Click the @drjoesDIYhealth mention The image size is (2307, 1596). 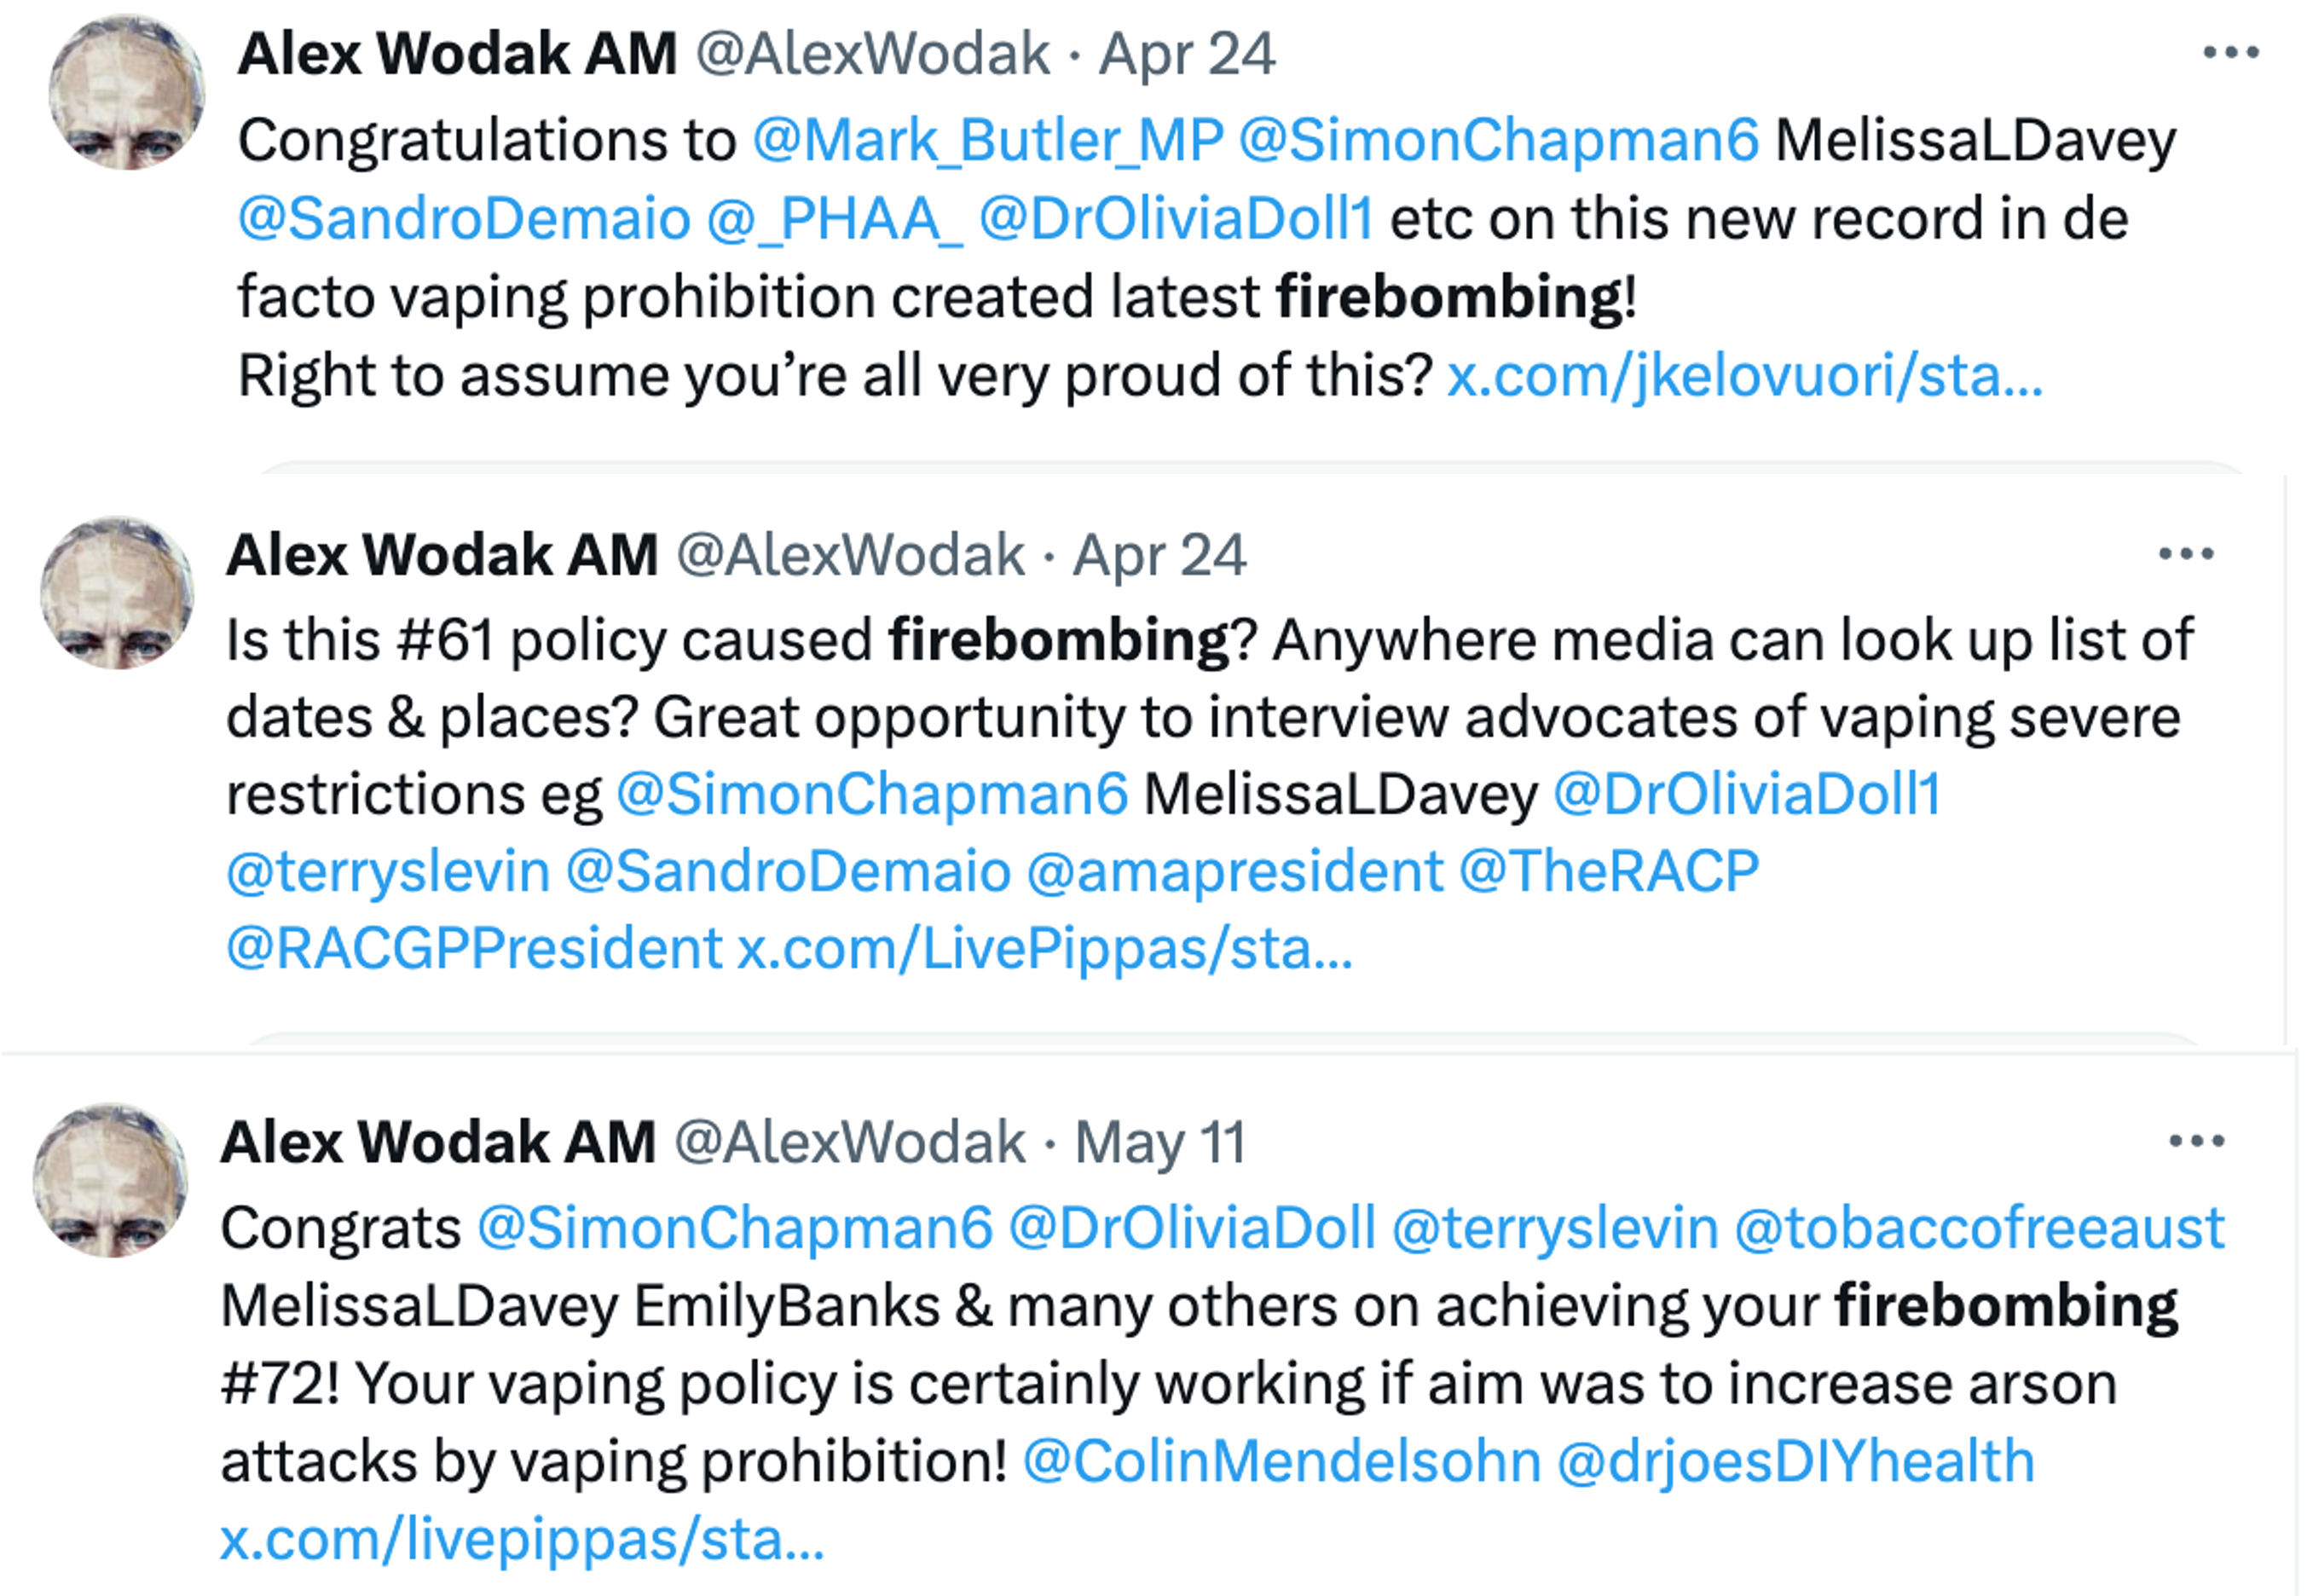coord(1796,1461)
